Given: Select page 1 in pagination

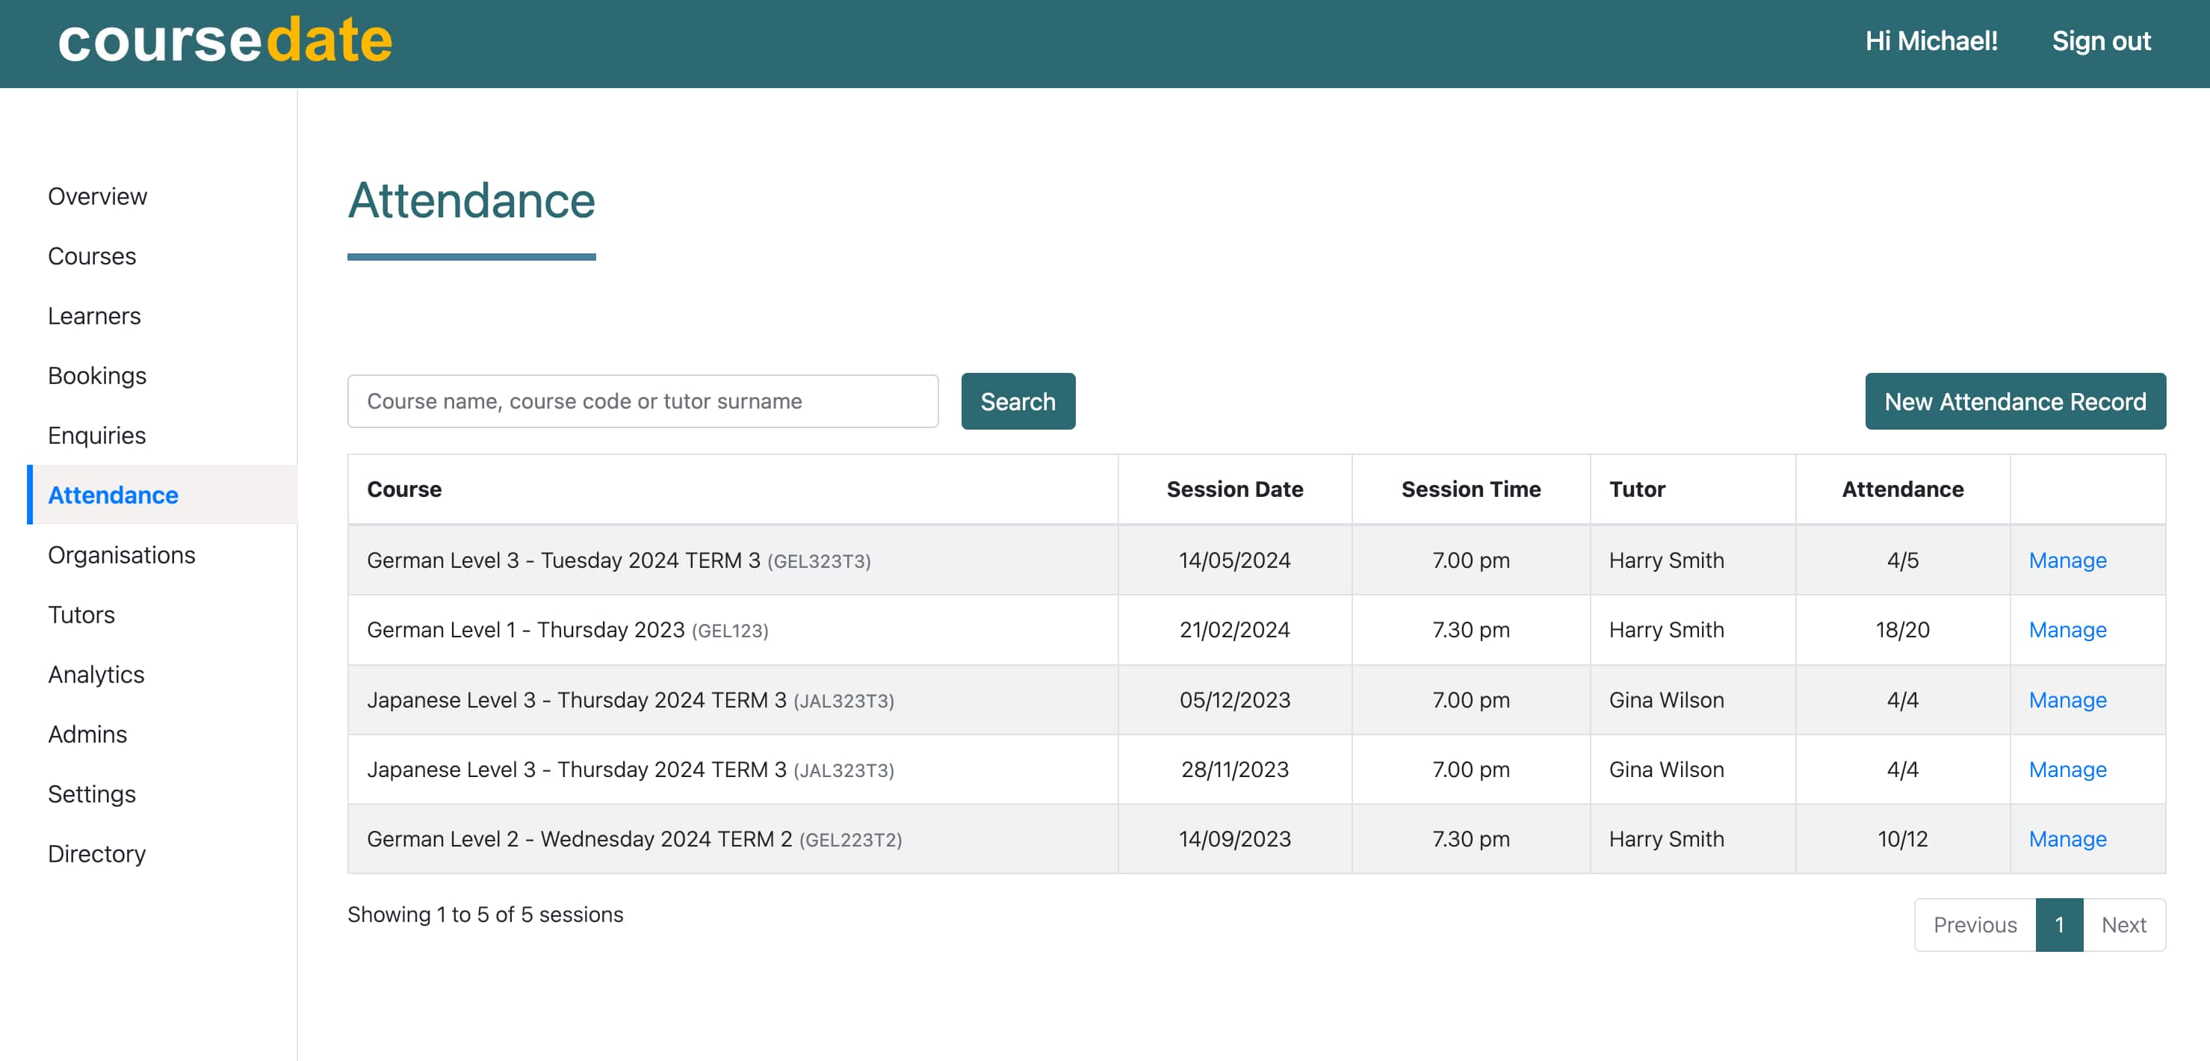Looking at the screenshot, I should (2058, 924).
